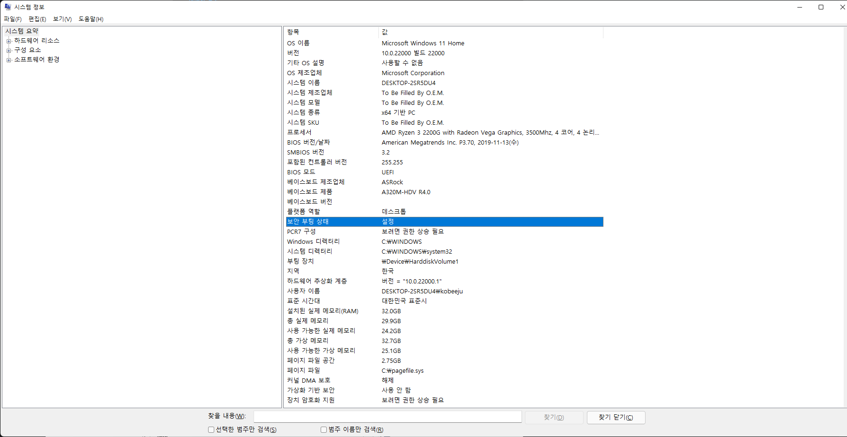Toggle the 선택한 범주만 검색 checkbox
The image size is (847, 437).
[211, 429]
